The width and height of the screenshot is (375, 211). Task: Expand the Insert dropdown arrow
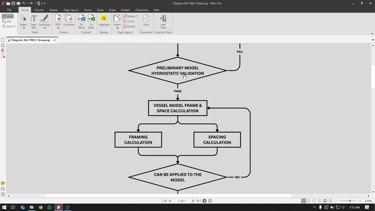(117, 28)
